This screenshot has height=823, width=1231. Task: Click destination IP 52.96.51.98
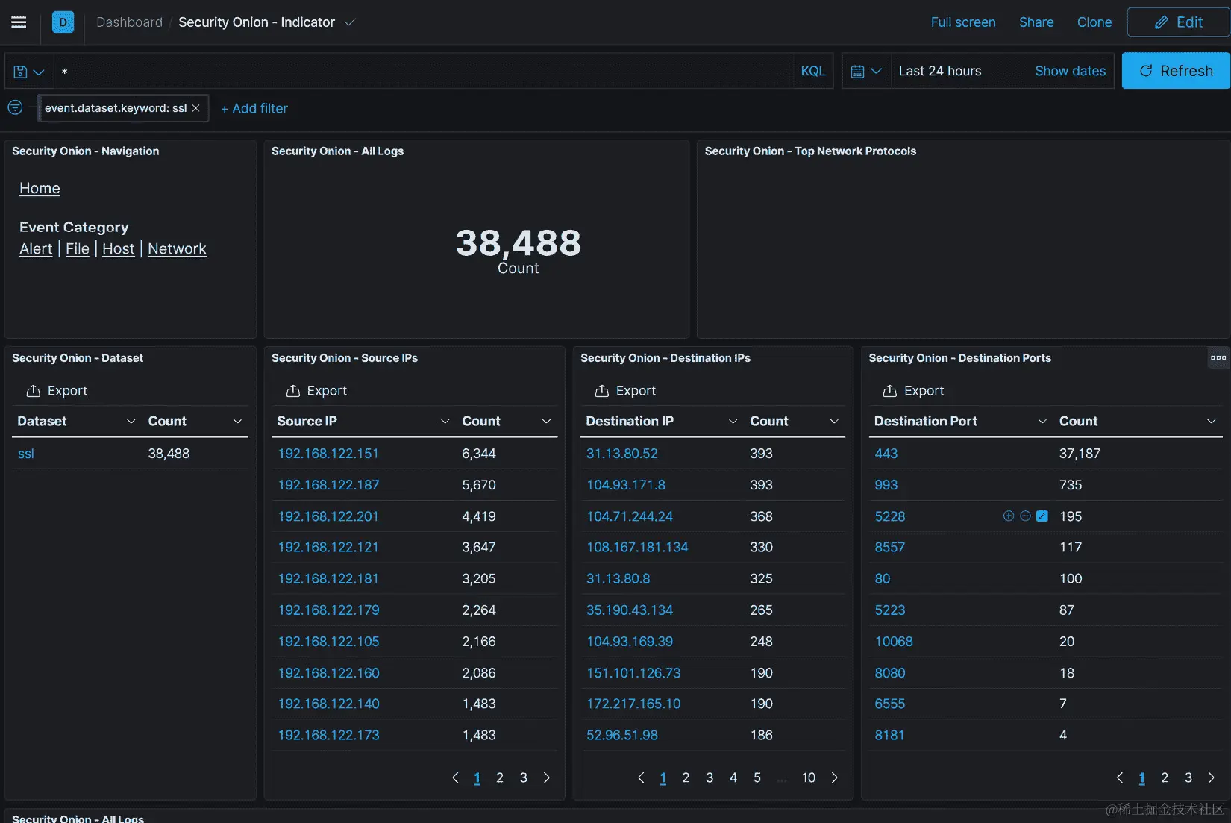[622, 735]
